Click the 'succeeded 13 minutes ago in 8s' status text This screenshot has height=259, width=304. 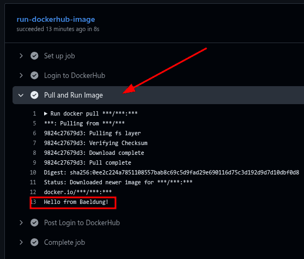(58, 29)
